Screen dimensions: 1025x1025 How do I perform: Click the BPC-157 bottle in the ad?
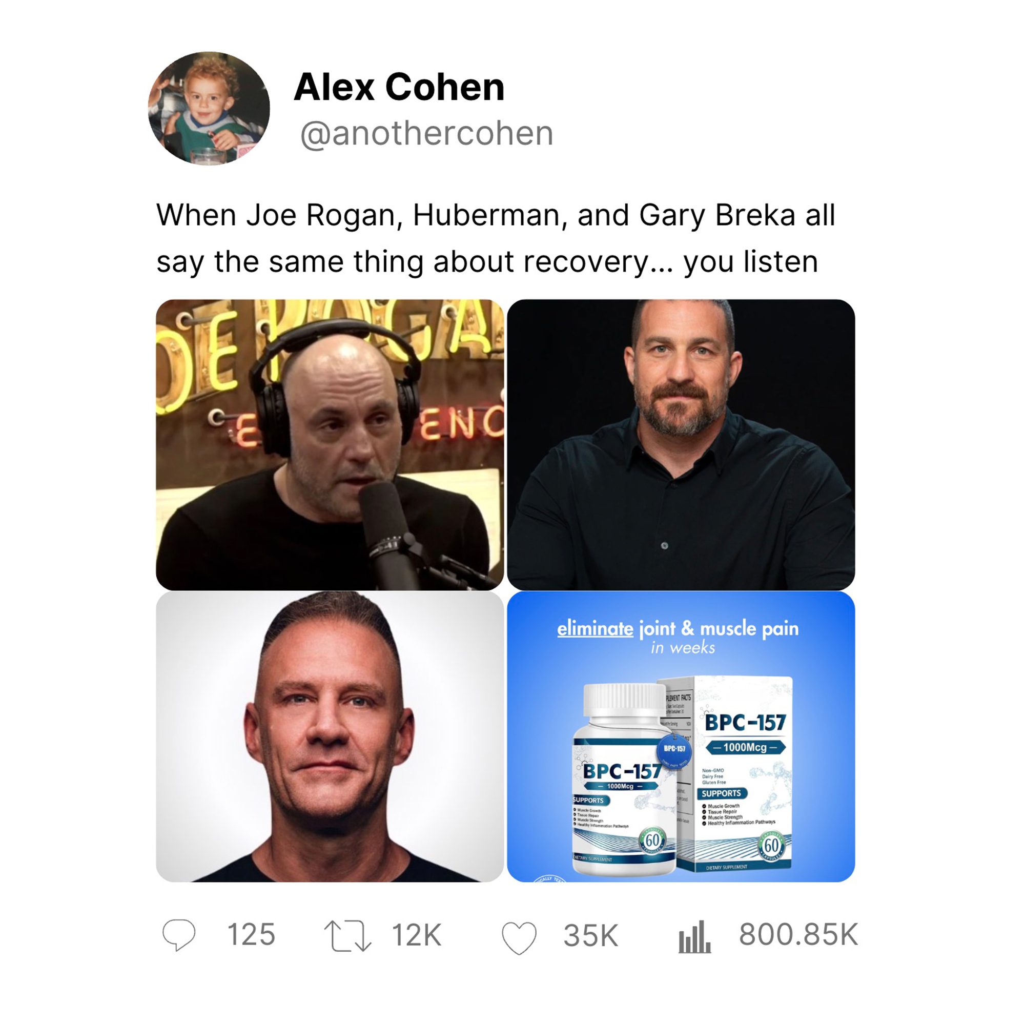click(625, 780)
